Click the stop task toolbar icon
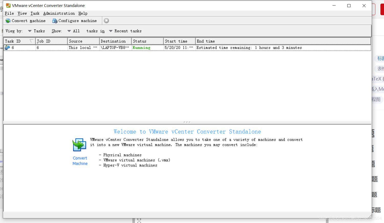 tap(106, 21)
